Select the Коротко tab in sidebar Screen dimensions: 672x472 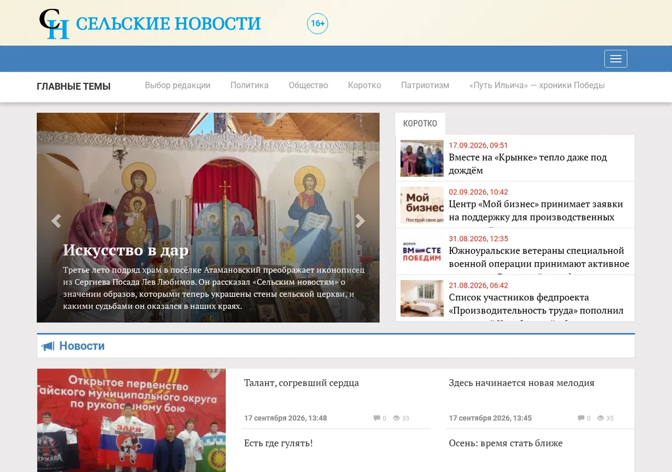point(420,124)
